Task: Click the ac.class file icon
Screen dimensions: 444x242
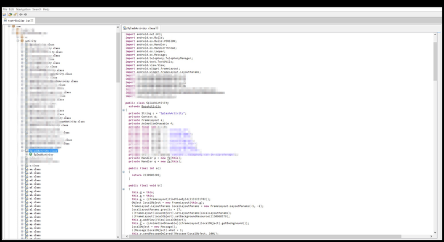Action: click(27, 176)
